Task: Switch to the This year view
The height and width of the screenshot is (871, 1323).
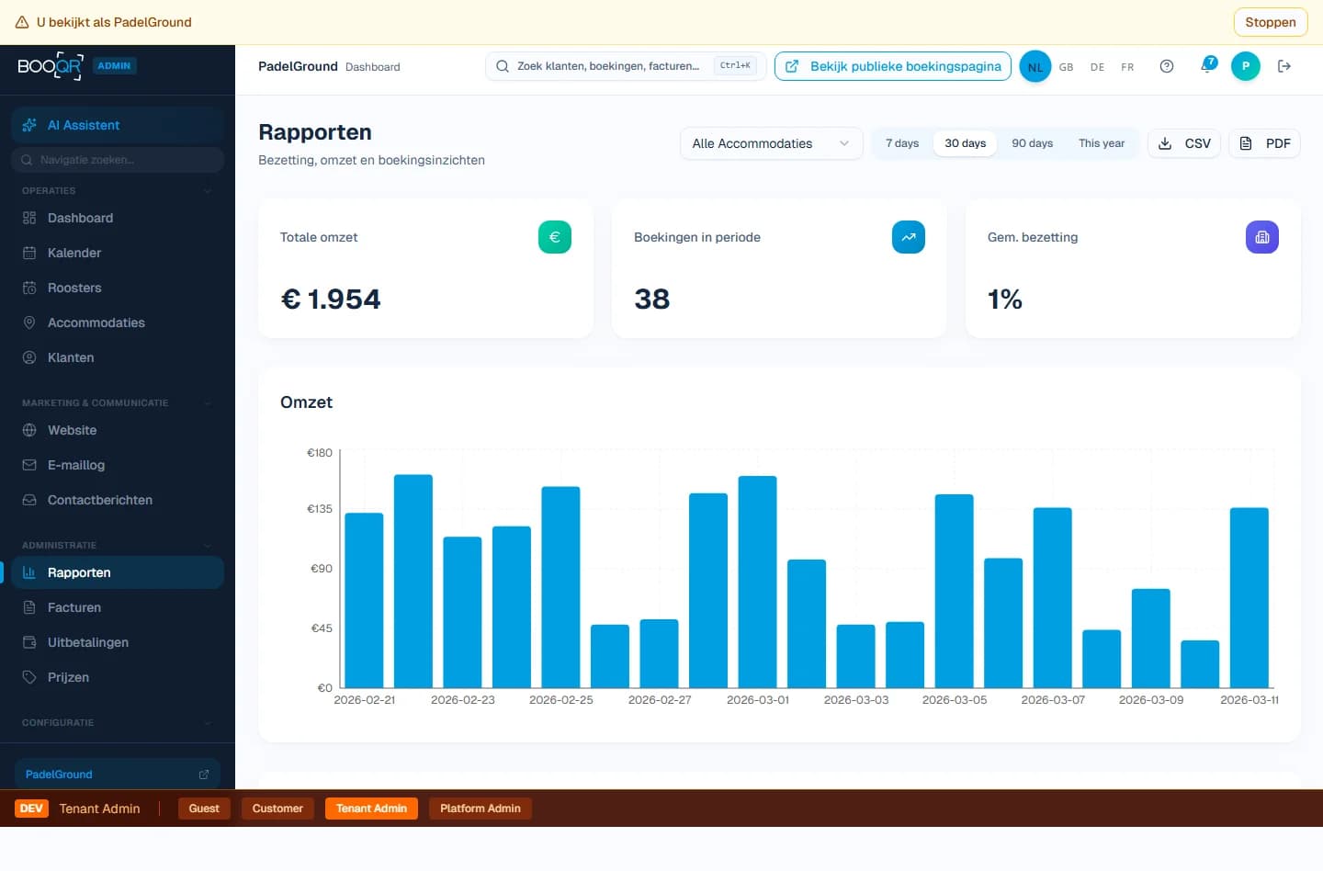Action: (x=1101, y=143)
